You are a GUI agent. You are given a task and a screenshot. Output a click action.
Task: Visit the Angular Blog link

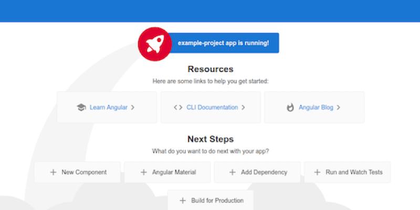click(x=316, y=107)
